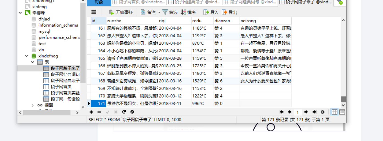Viewport: 383px width, 141px height.
Task: Add a record with the plus icon
Action: tap(91, 112)
